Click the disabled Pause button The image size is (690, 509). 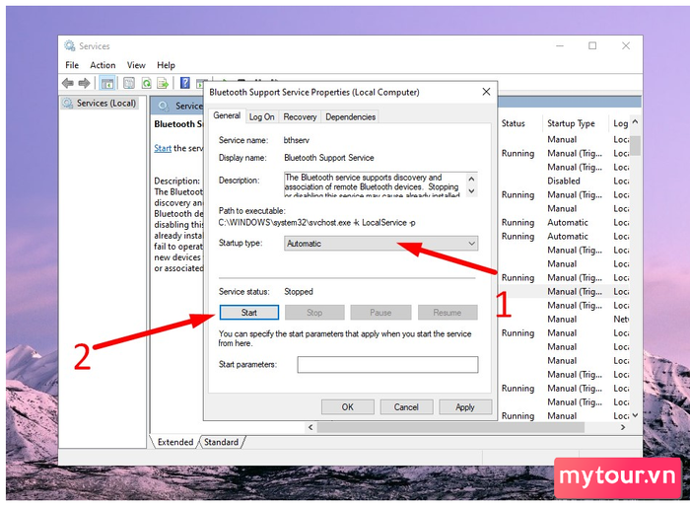[x=380, y=312]
